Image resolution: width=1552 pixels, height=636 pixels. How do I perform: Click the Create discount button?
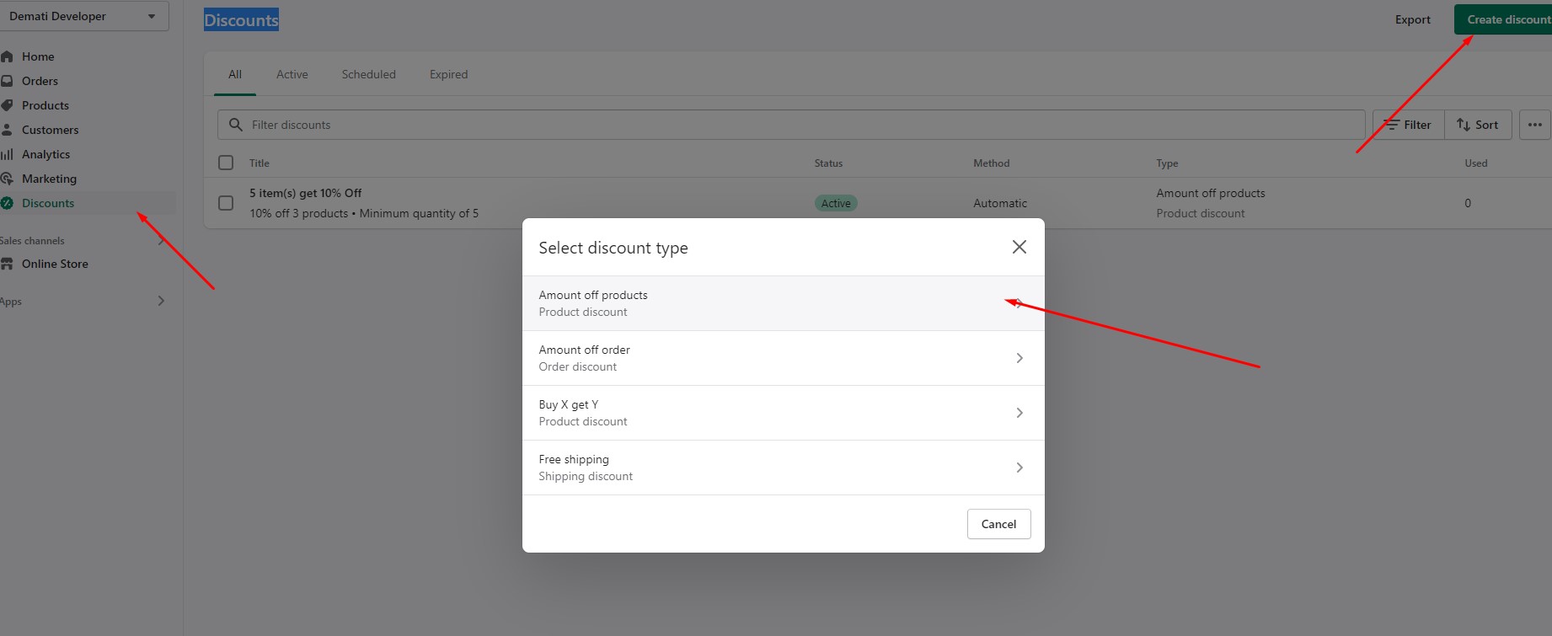tap(1505, 19)
